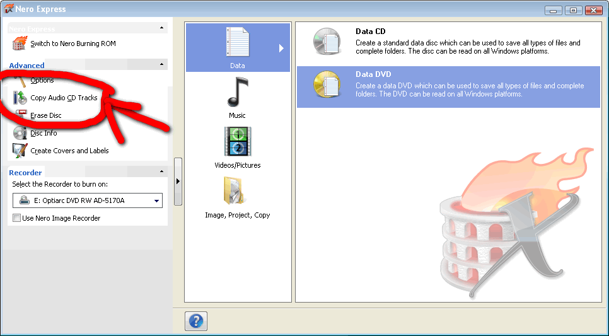Click the Data DVD gold disc icon
This screenshot has height=336, width=609.
(327, 84)
